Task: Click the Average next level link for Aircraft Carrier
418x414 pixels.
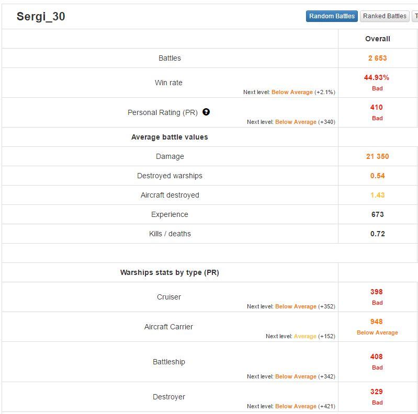Action: pyautogui.click(x=305, y=336)
